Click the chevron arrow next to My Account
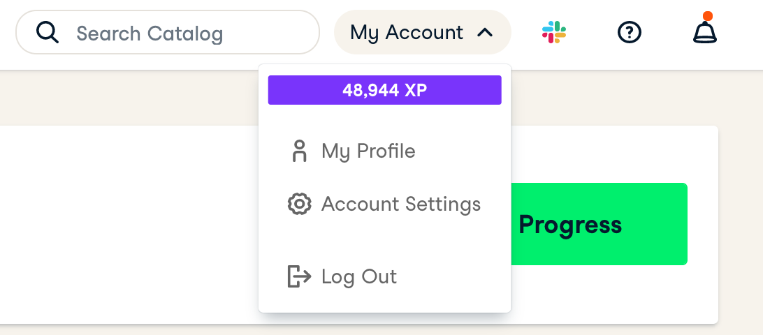The image size is (763, 335). (485, 32)
